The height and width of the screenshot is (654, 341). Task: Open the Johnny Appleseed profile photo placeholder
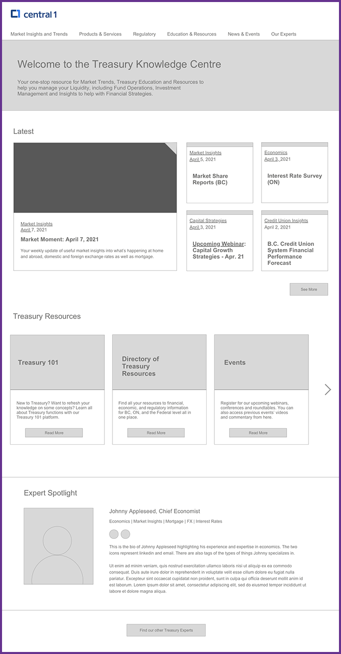59,546
